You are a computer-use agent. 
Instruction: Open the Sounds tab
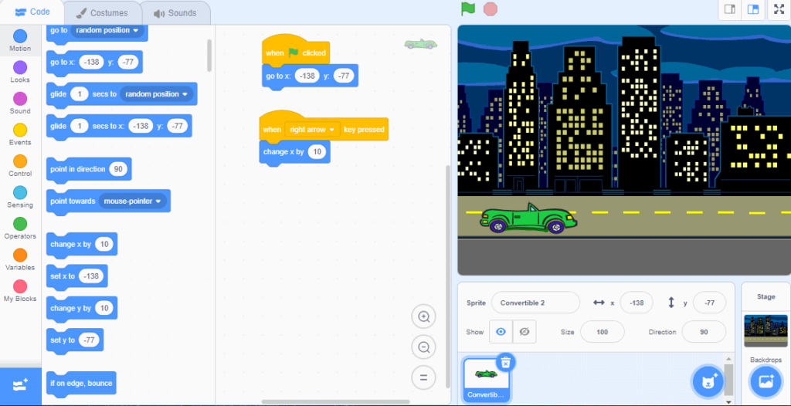175,13
